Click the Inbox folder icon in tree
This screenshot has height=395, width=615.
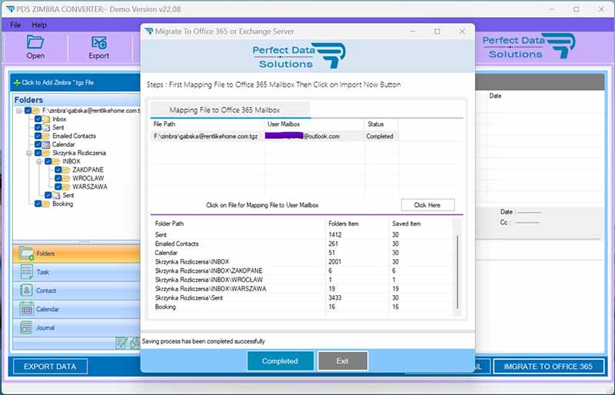point(46,119)
